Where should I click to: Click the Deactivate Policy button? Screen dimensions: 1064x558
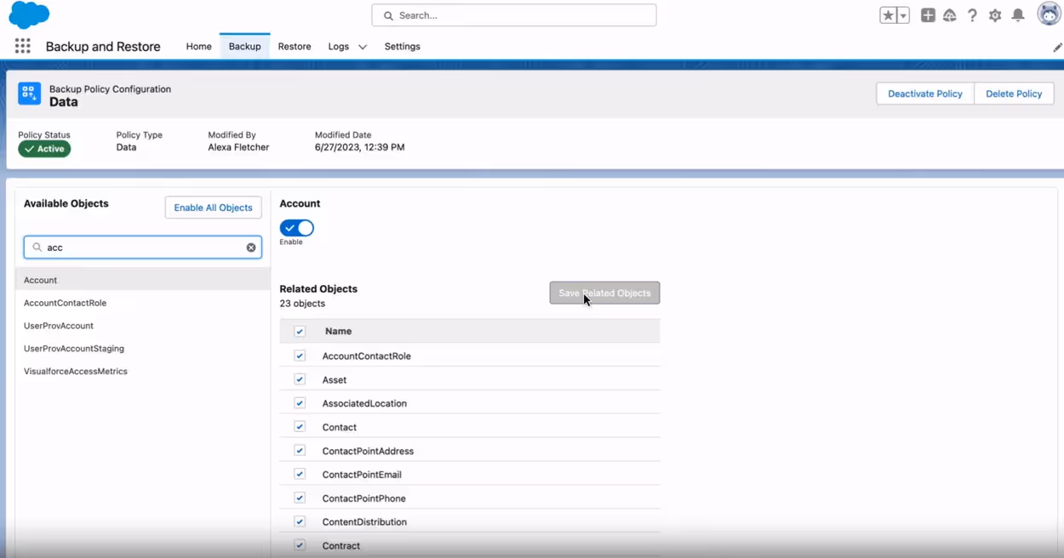pyautogui.click(x=925, y=94)
